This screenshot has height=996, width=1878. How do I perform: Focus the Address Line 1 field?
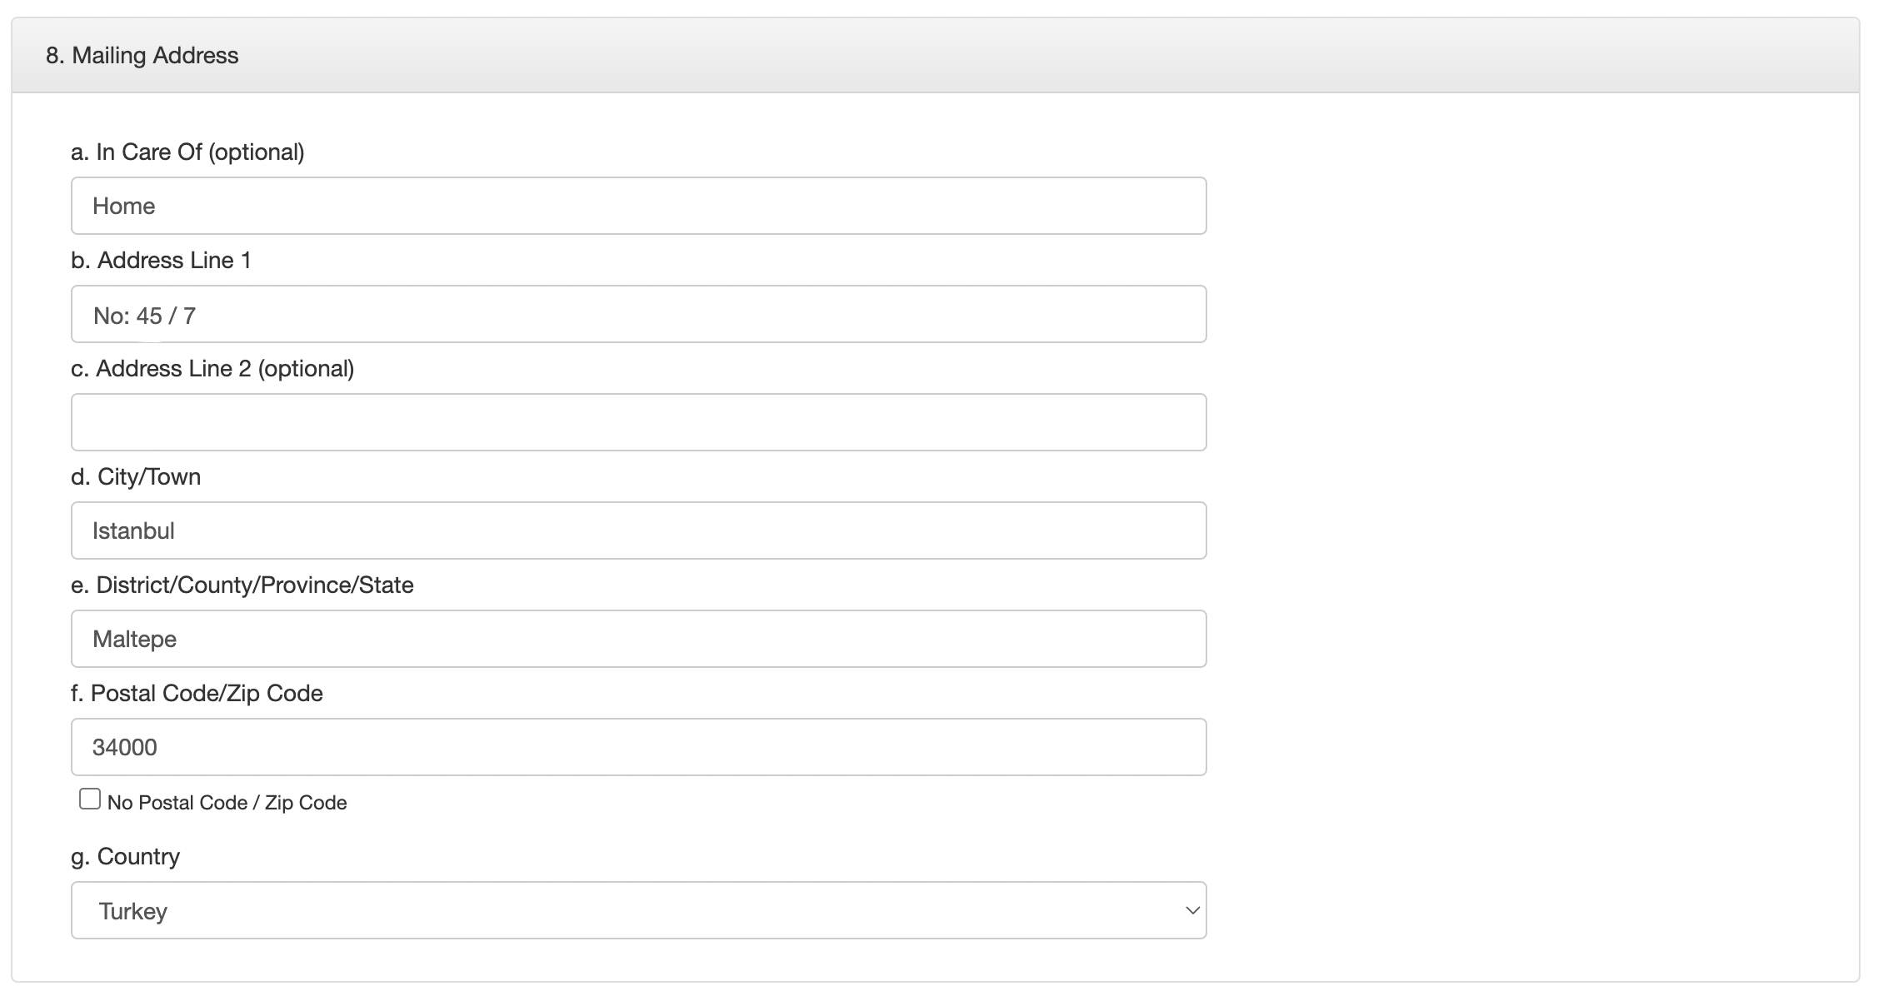pyautogui.click(x=638, y=314)
